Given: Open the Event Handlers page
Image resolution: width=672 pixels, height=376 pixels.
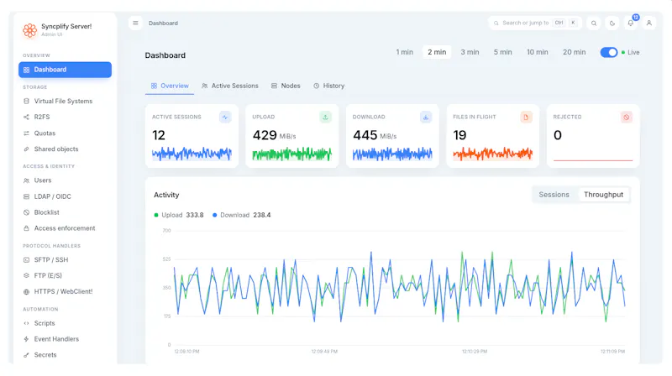Looking at the screenshot, I should 66,339.
